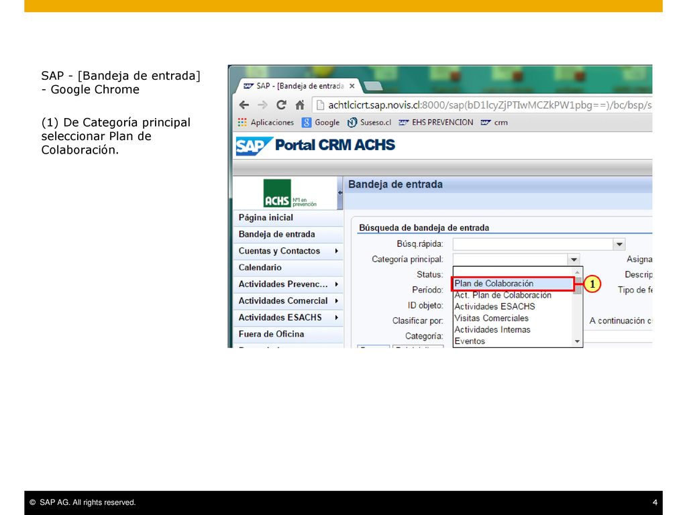Open Actividades Comercial menu item
This screenshot has height=515, width=687.
tap(288, 301)
